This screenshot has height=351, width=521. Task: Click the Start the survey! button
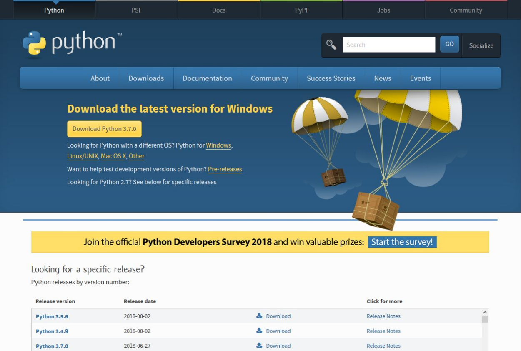[x=402, y=242]
